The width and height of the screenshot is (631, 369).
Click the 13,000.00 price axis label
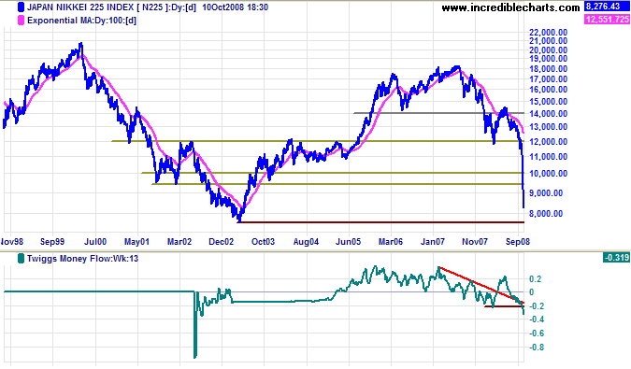pyautogui.click(x=549, y=127)
